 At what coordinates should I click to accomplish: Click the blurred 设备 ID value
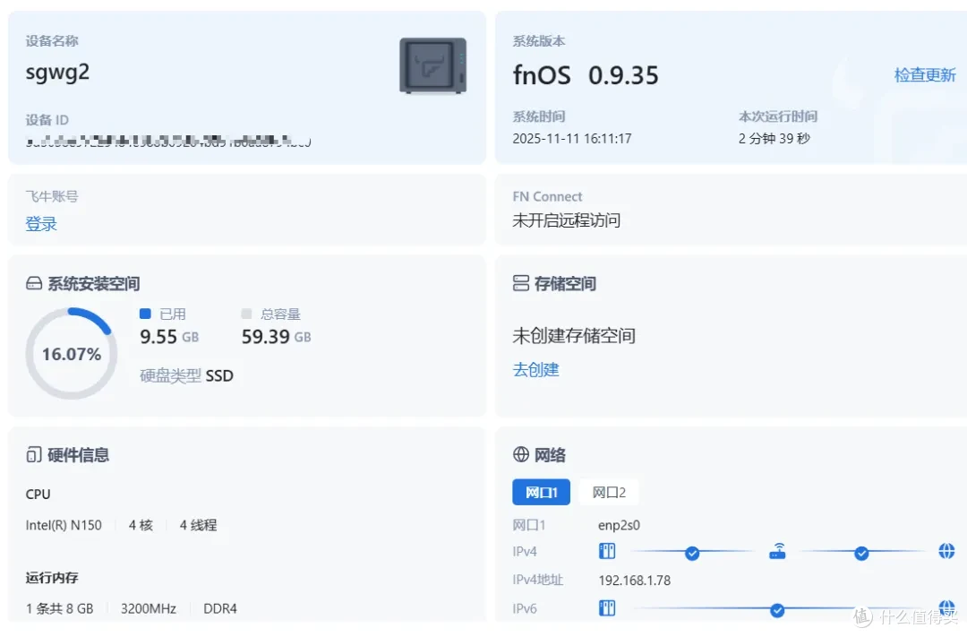click(x=168, y=141)
